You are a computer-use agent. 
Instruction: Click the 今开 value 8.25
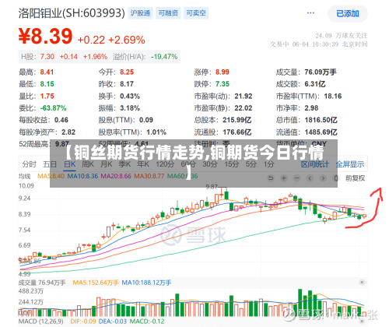pyautogui.click(x=127, y=72)
